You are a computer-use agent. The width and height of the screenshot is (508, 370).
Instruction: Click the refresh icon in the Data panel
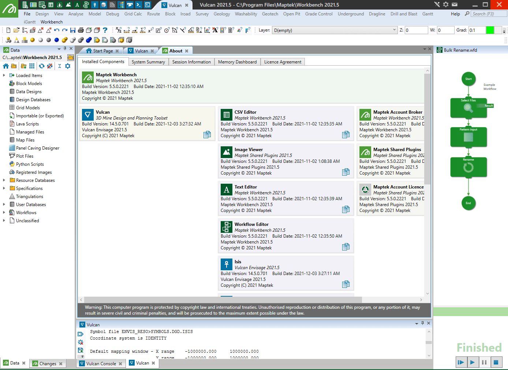[42, 66]
